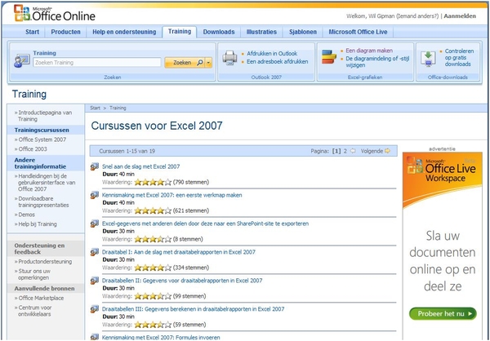The width and height of the screenshot is (490, 341).
Task: Click the Volgende pagination link
Action: [x=372, y=151]
